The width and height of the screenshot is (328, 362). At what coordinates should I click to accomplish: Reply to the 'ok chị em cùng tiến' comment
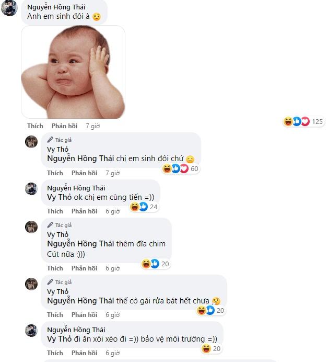(84, 211)
